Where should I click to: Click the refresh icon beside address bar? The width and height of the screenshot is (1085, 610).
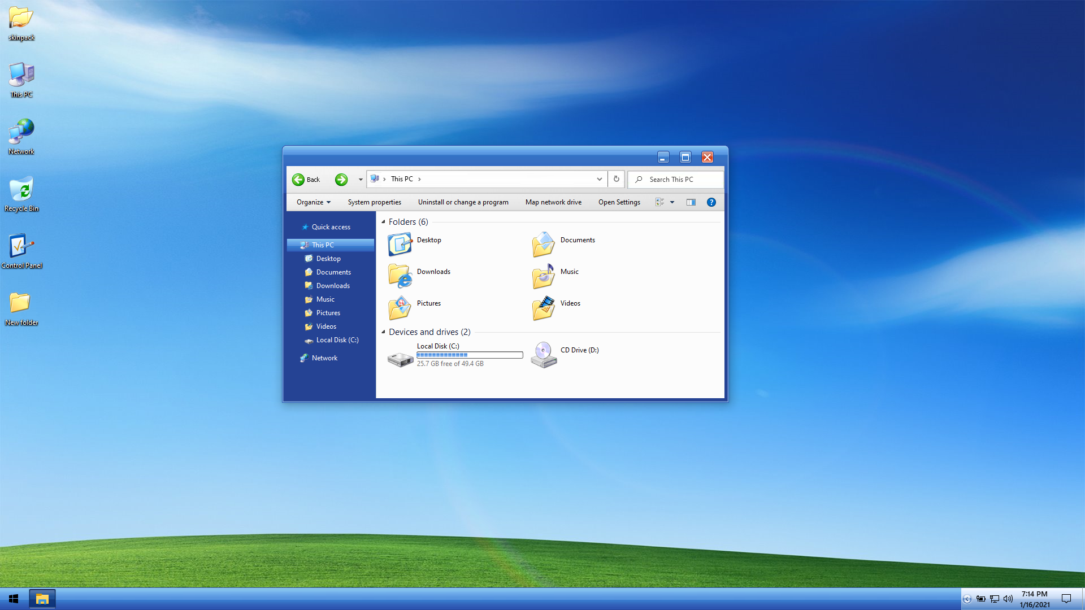pyautogui.click(x=617, y=179)
